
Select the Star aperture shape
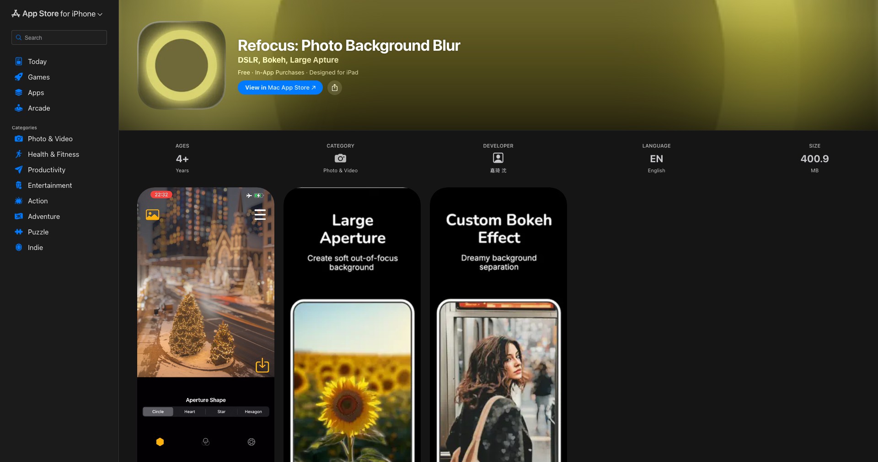221,412
